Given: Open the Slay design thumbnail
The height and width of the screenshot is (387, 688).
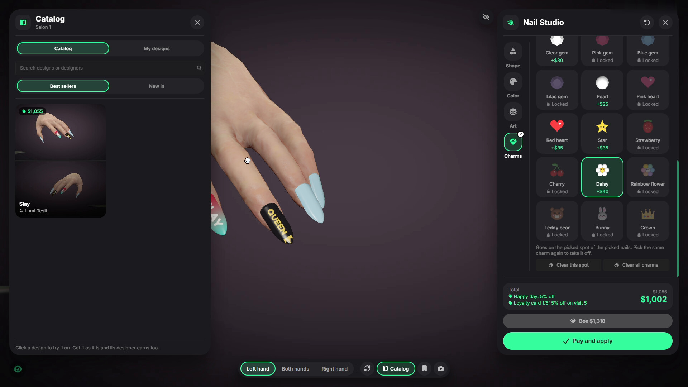Looking at the screenshot, I should (61, 161).
